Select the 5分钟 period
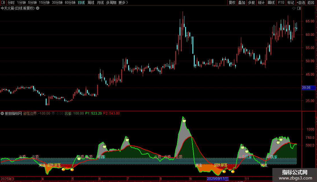317x182 pixels. (32, 3)
